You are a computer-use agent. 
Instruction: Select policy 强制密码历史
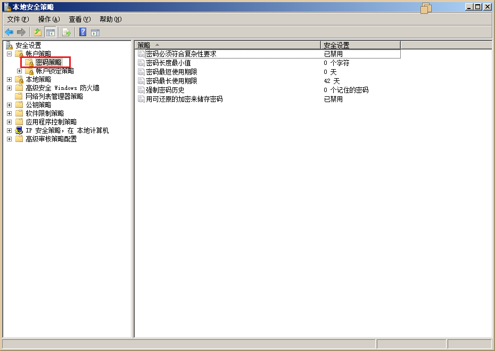165,90
